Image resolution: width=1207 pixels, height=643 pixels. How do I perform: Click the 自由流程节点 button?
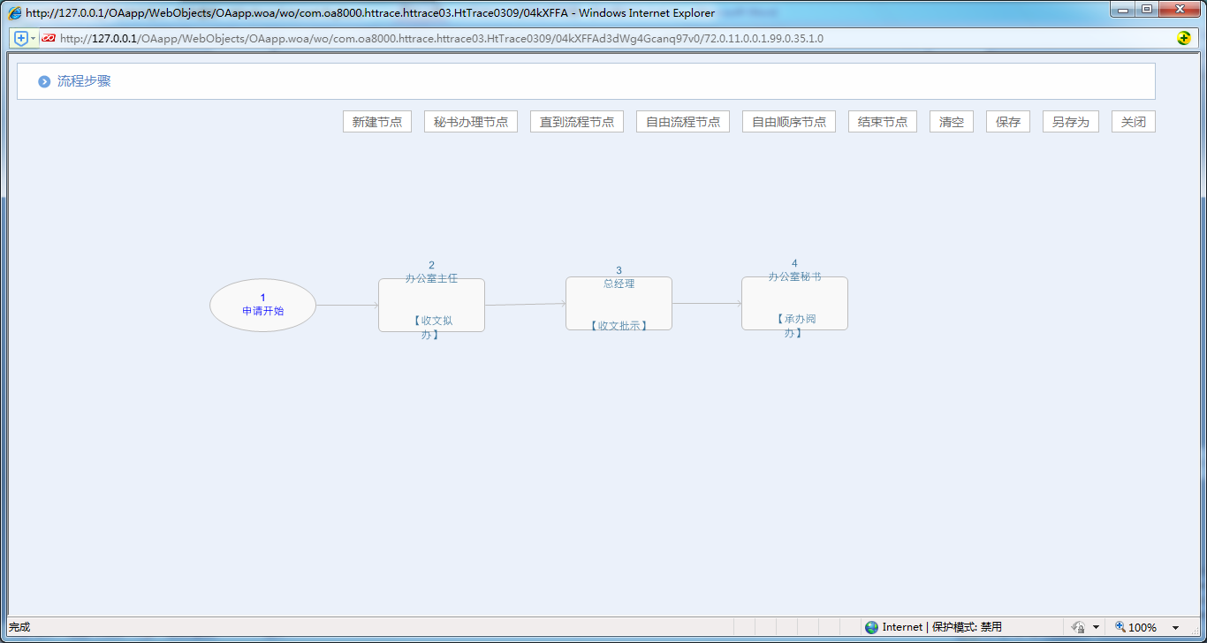[x=683, y=122]
